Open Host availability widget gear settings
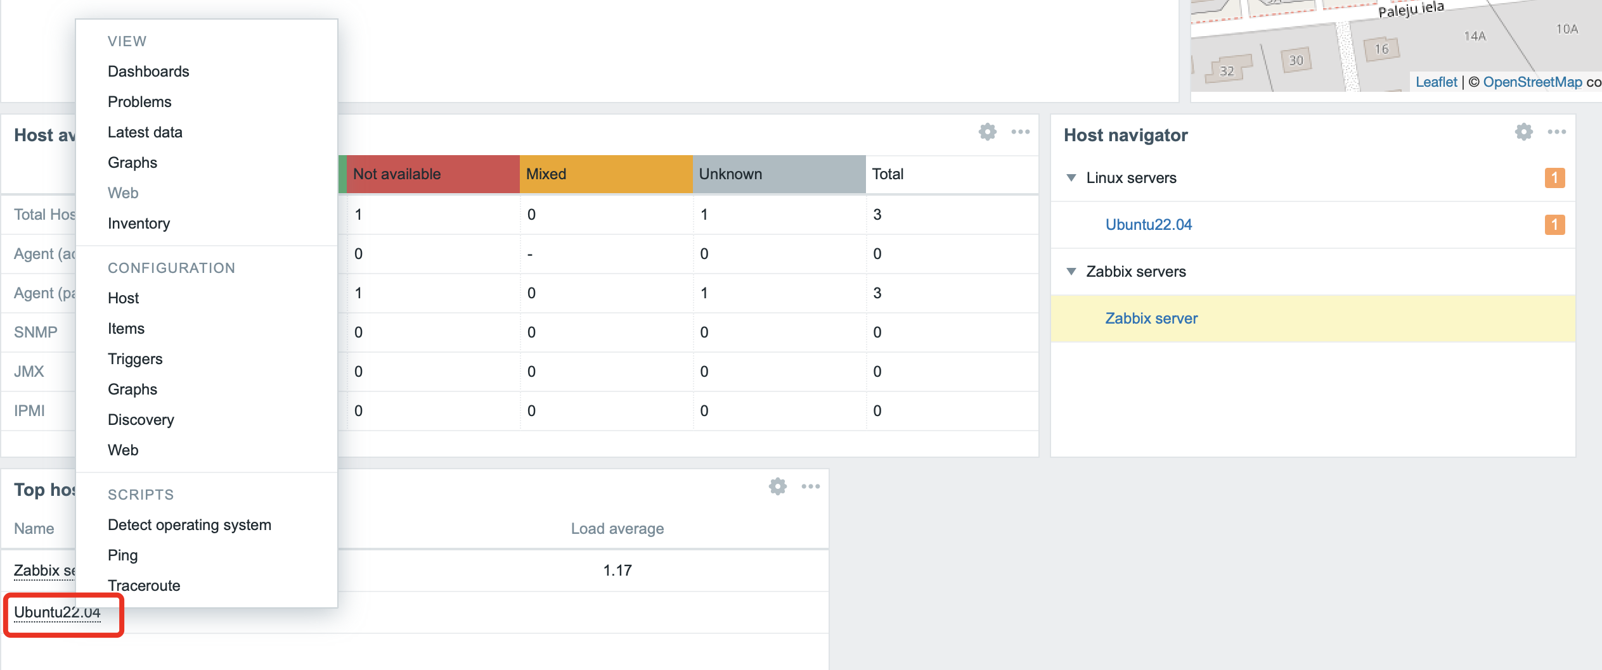 [987, 132]
